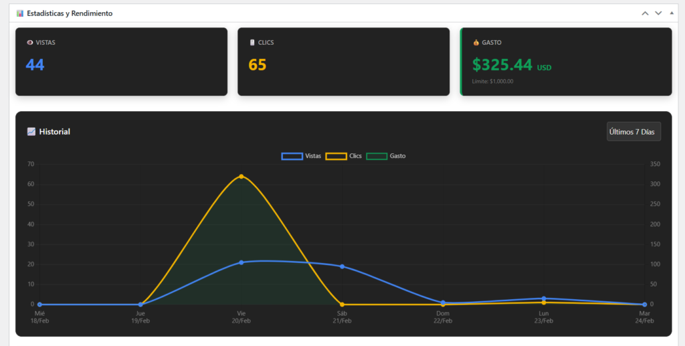Click the Vistas data point on Sáb 21/Feb
685x346 pixels.
tap(342, 266)
